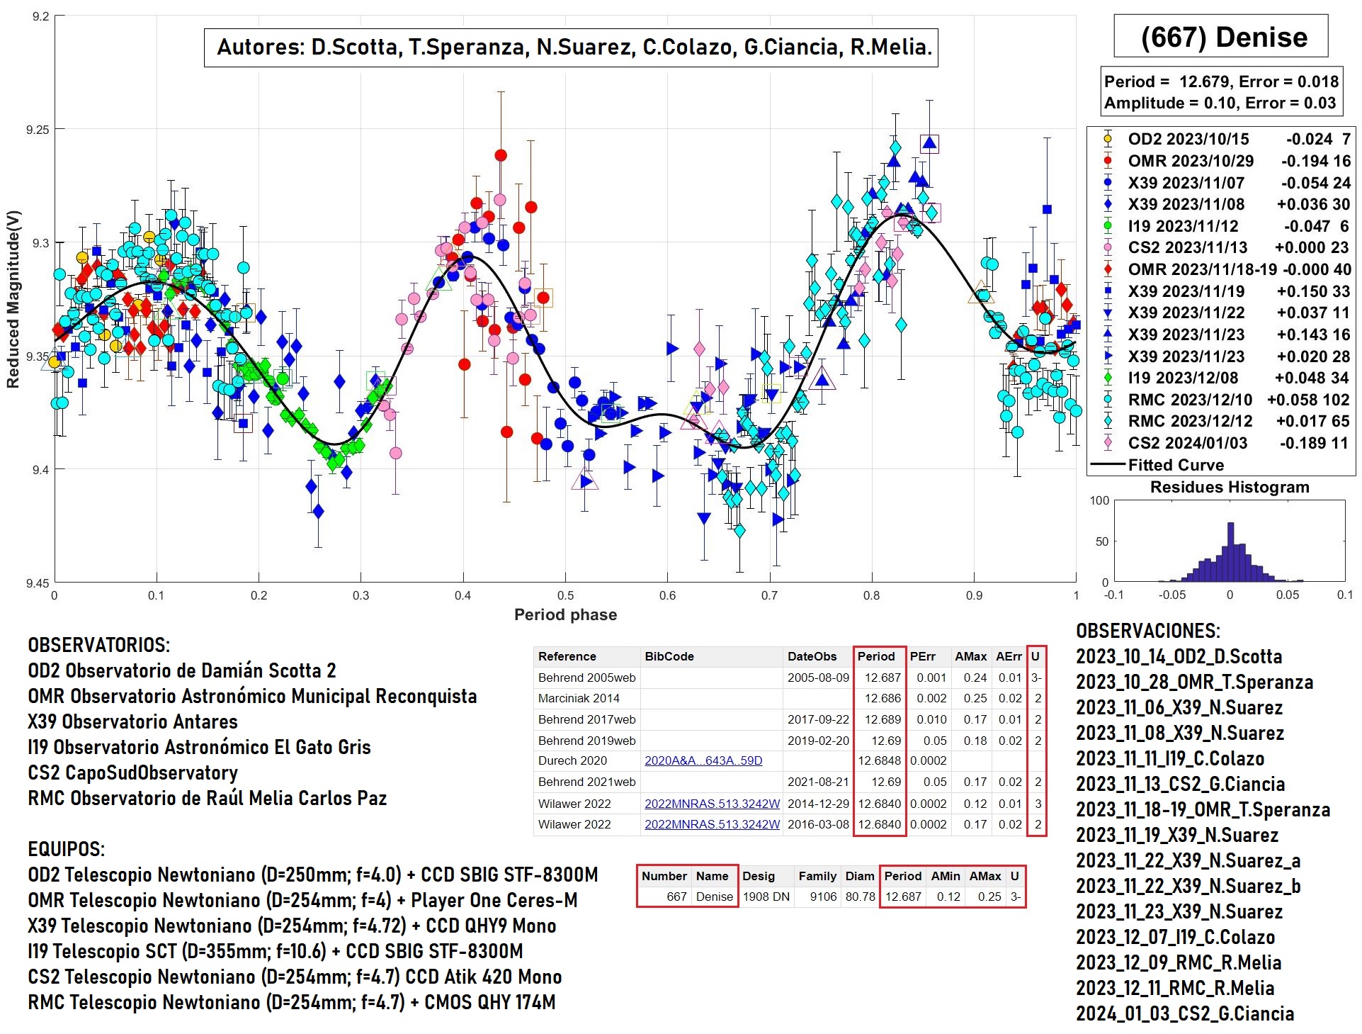
Task: Click CS2 2023/11/13 pink circle legend marker
Action: [x=1108, y=247]
